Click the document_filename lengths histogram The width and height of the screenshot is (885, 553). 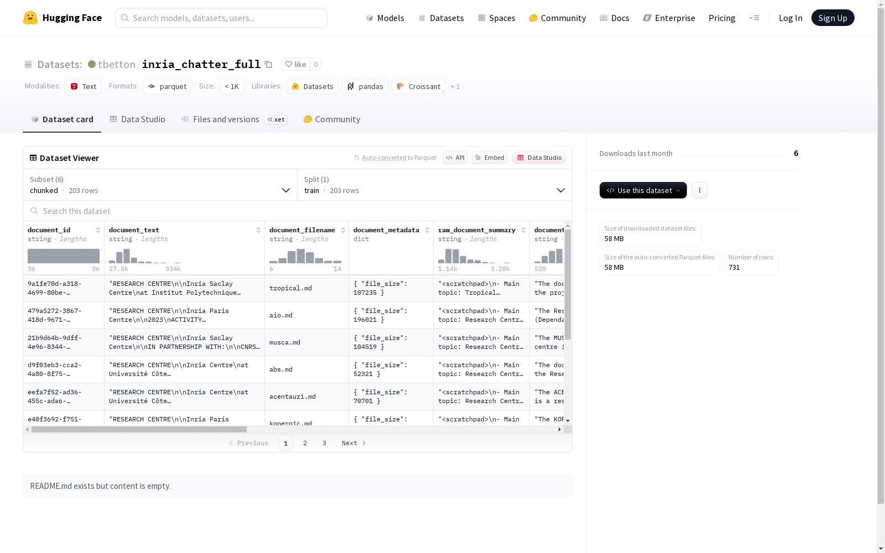tap(305, 256)
